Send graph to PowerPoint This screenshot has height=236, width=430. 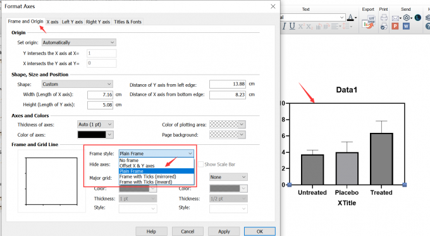(x=395, y=26)
